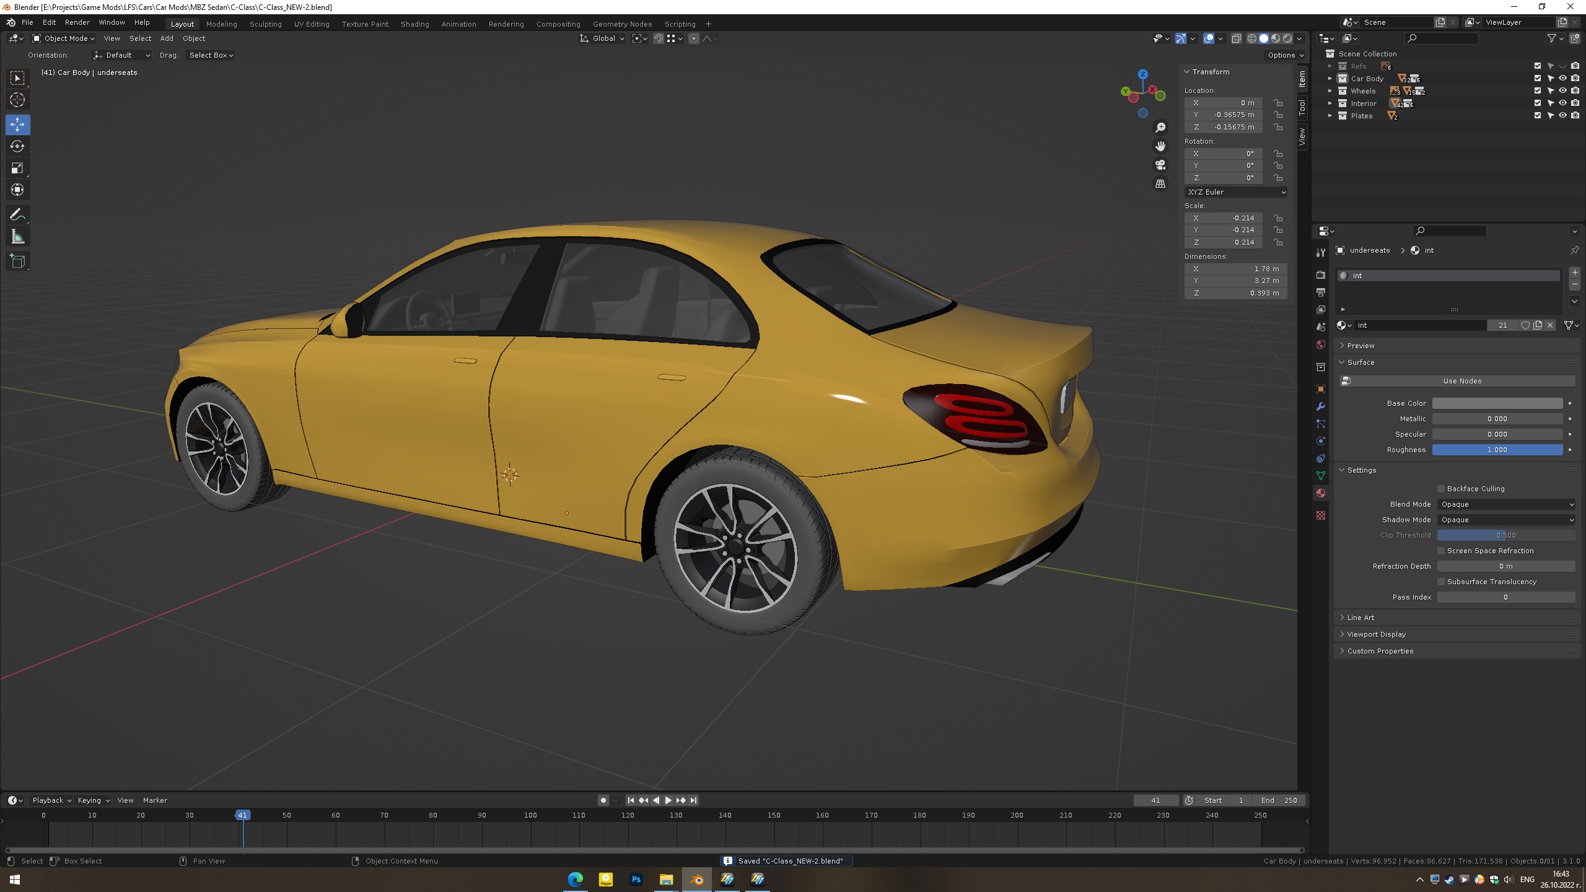Expand the Car Body collection
Image resolution: width=1586 pixels, height=892 pixels.
tap(1330, 79)
